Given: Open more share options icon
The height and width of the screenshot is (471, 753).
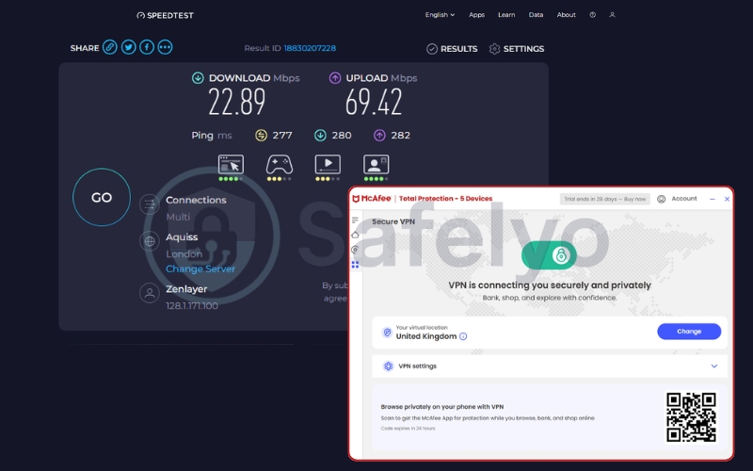Looking at the screenshot, I should click(x=166, y=47).
